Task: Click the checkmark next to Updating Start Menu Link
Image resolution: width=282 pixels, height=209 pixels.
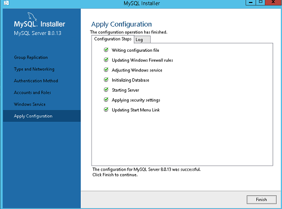Action: coord(106,109)
